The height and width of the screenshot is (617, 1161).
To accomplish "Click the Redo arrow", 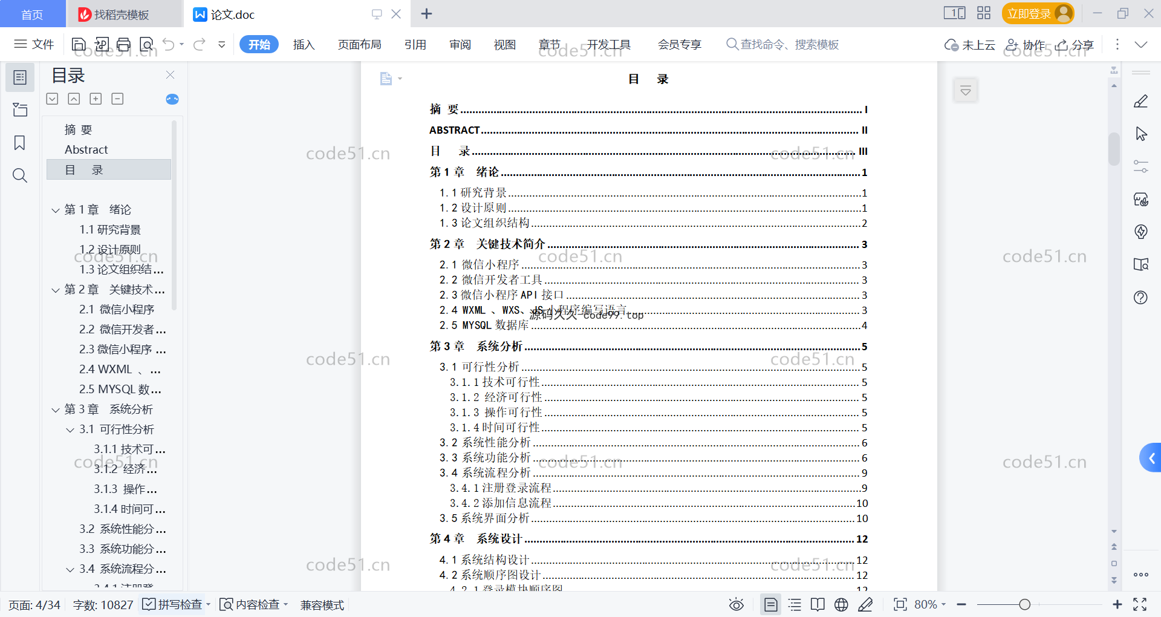I will coord(200,44).
